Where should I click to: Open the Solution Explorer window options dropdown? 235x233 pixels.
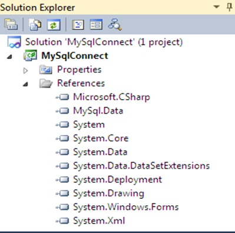click(x=216, y=7)
